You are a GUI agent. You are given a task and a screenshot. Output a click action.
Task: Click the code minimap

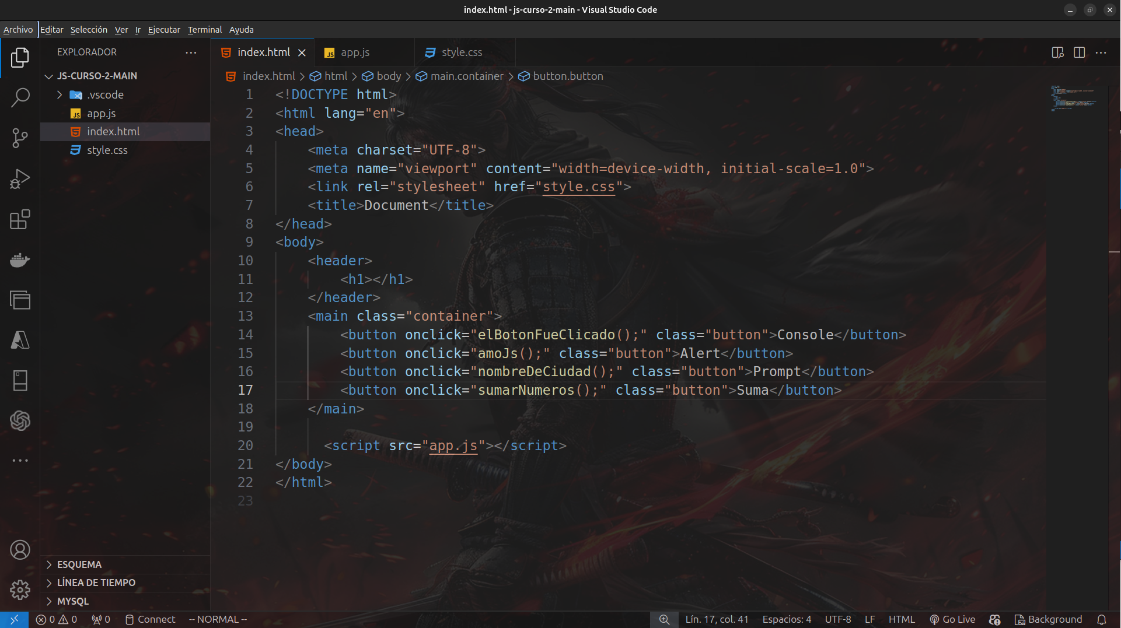pos(1074,98)
